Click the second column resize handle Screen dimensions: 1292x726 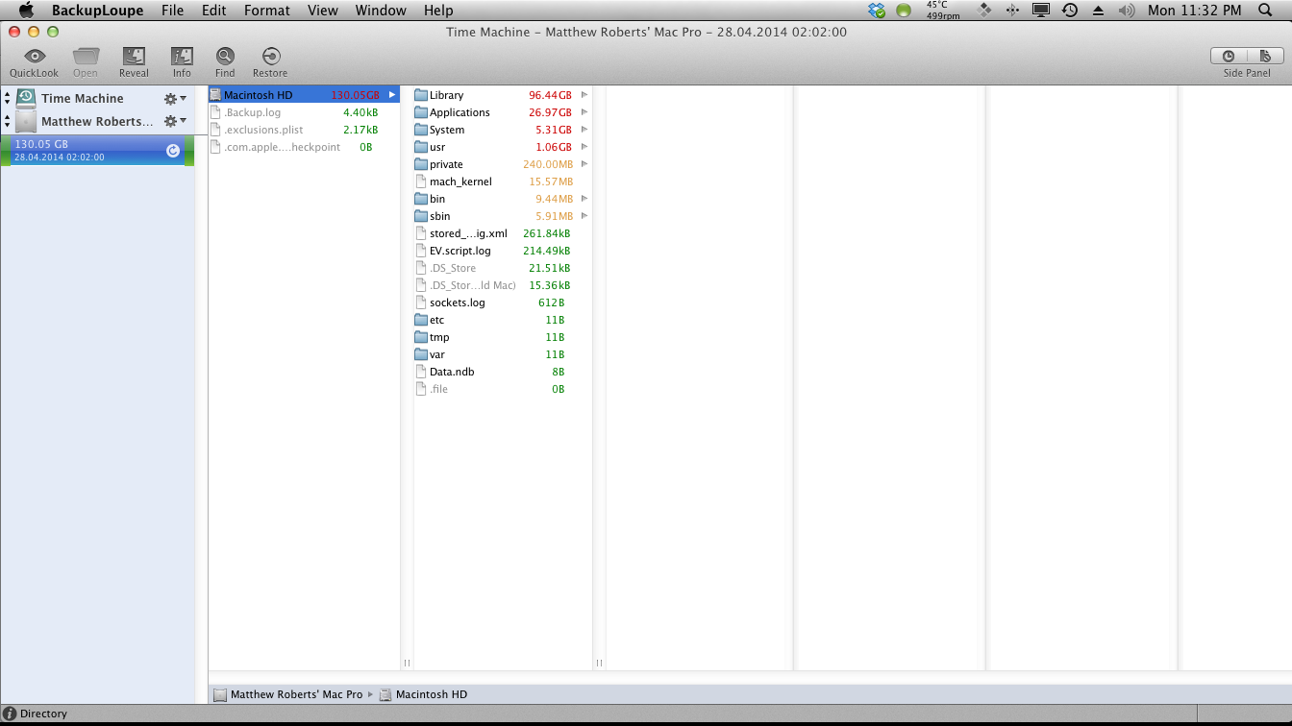click(x=599, y=663)
